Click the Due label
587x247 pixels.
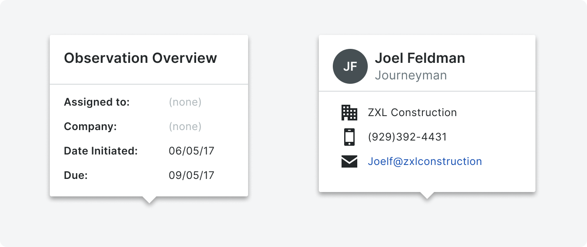tap(76, 175)
